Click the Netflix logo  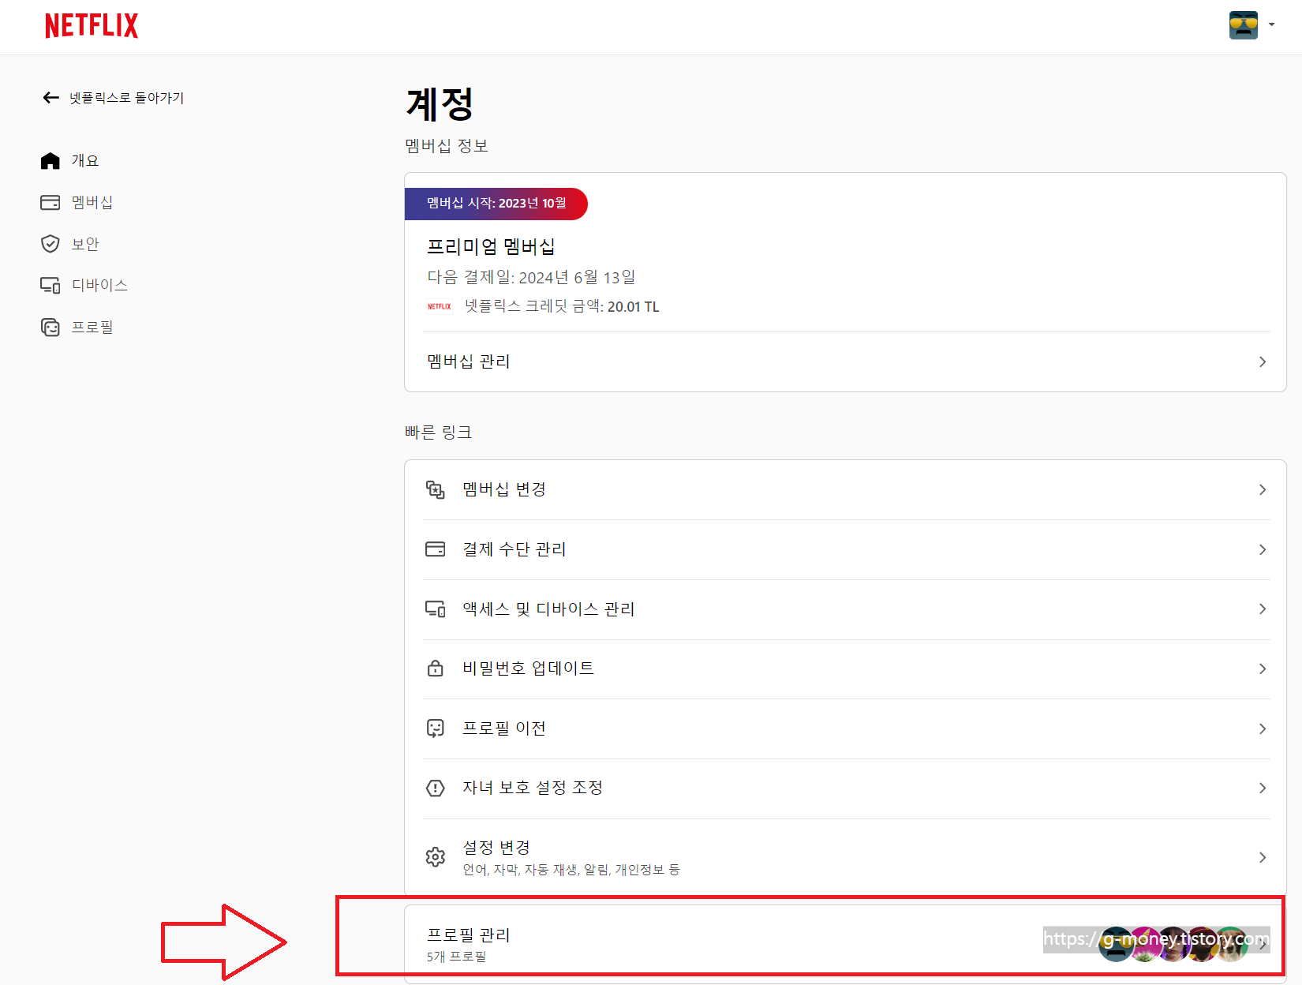92,26
